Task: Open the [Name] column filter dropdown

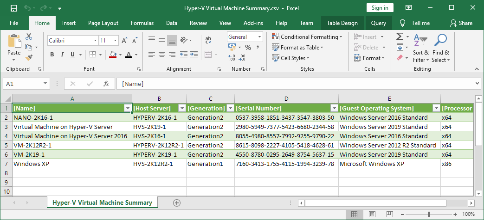Action: [x=128, y=109]
